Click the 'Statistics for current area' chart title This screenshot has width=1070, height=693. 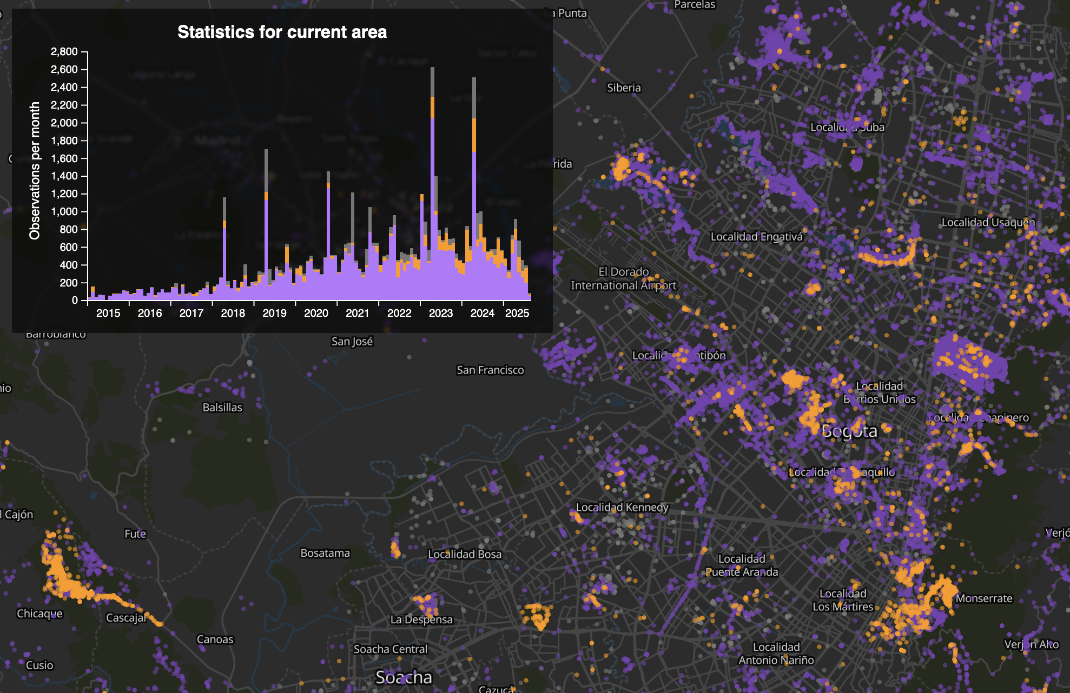[282, 32]
